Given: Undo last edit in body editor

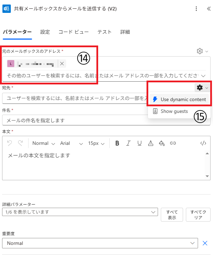Looking at the screenshot, I should coord(9,143).
